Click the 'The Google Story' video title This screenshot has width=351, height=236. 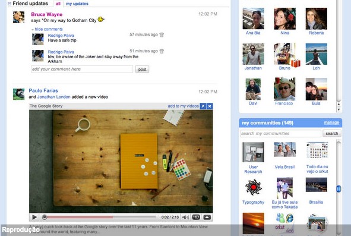(46, 106)
